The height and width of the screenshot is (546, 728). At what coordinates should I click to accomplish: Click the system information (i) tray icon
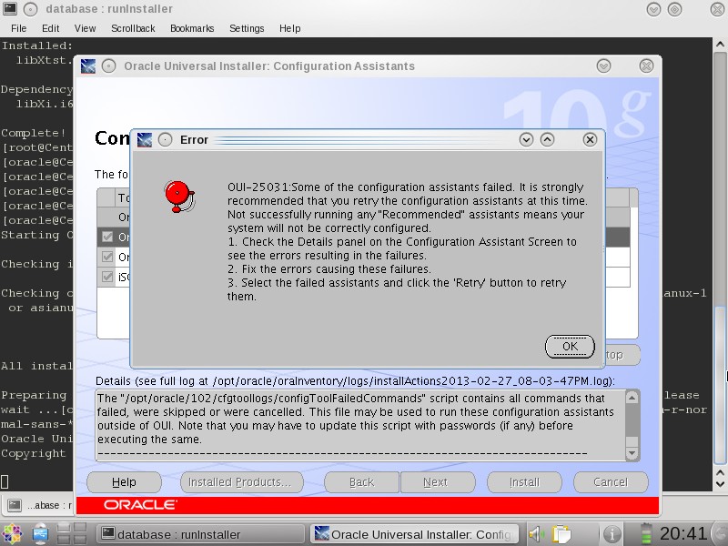[612, 533]
